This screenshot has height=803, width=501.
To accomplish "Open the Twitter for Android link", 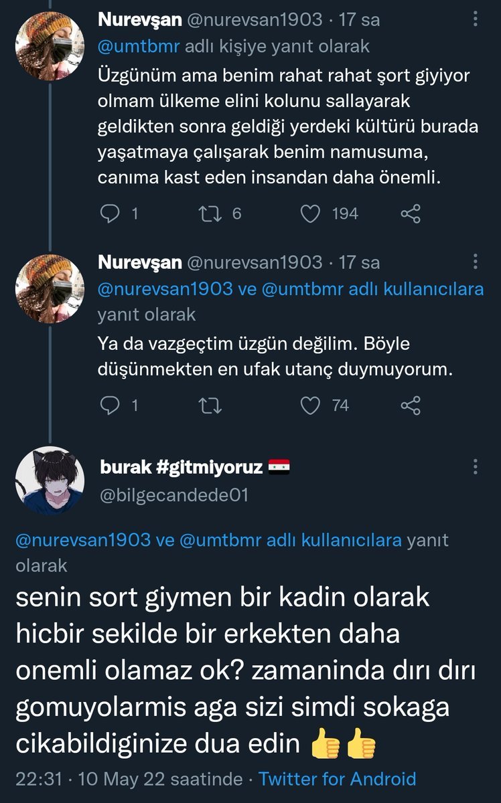I will 337,779.
